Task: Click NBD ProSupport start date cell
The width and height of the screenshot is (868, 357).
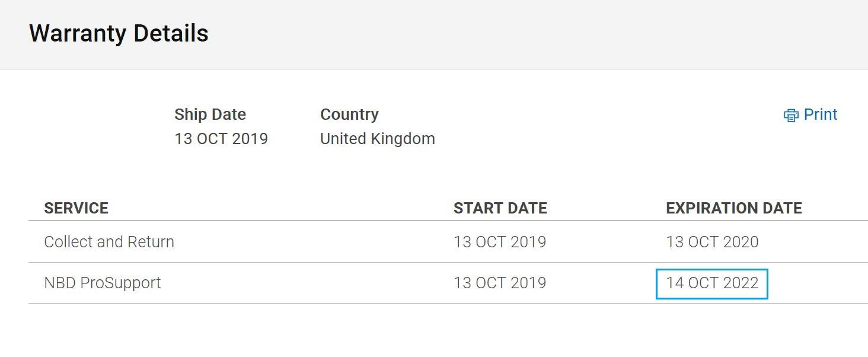Action: tap(500, 283)
